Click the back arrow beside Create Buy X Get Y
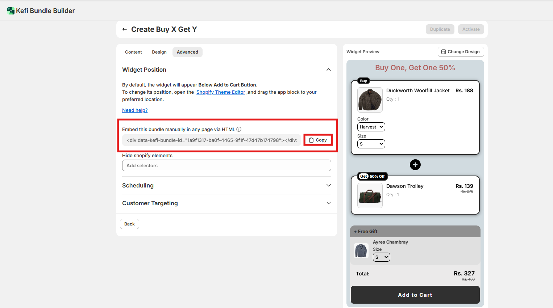 pos(125,29)
